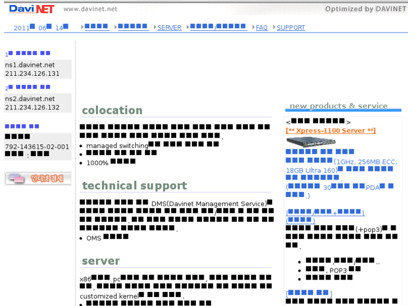Click the ns2.davinet.net text

[x=30, y=99]
